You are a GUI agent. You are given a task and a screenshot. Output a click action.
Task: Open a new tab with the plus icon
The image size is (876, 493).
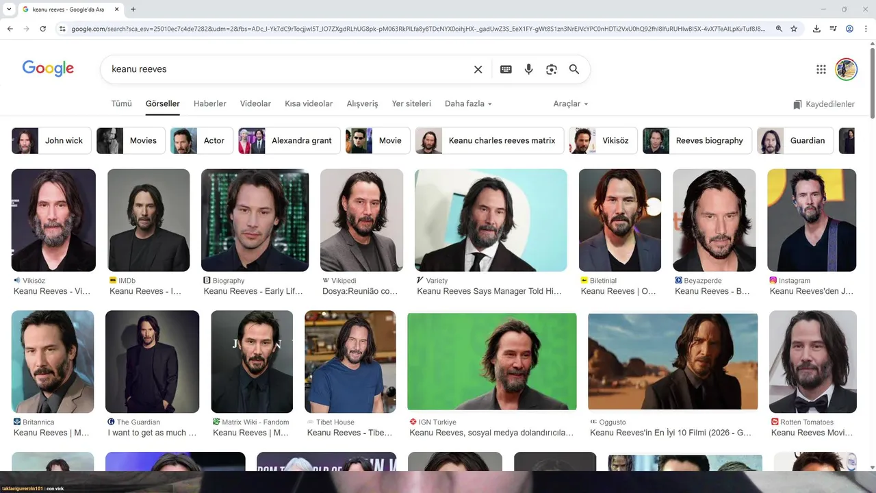pyautogui.click(x=133, y=10)
